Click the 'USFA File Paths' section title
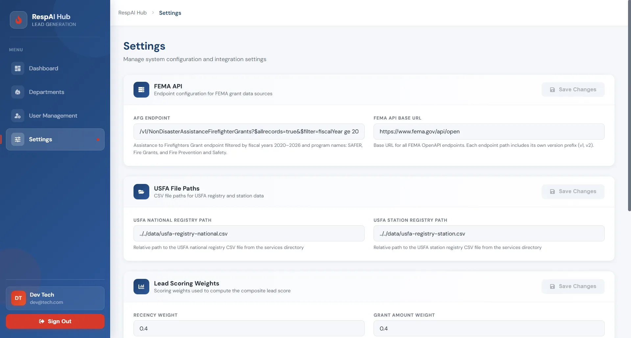The height and width of the screenshot is (338, 631). click(x=177, y=188)
